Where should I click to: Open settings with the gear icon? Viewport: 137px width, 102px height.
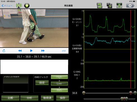click(130, 6)
